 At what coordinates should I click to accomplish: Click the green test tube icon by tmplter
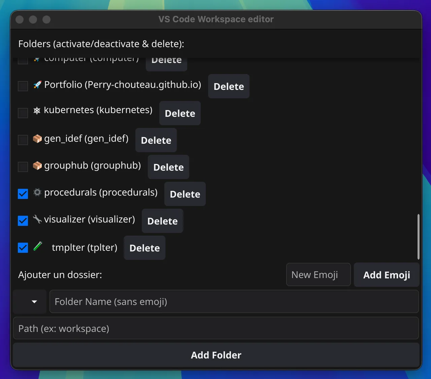38,246
